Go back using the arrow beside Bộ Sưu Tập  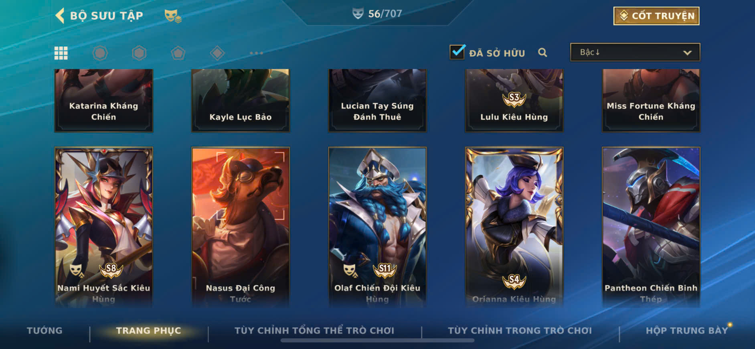pos(60,16)
